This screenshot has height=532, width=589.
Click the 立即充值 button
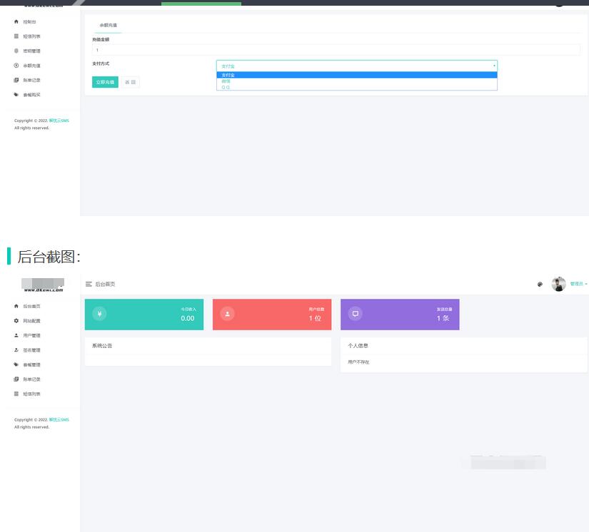105,82
